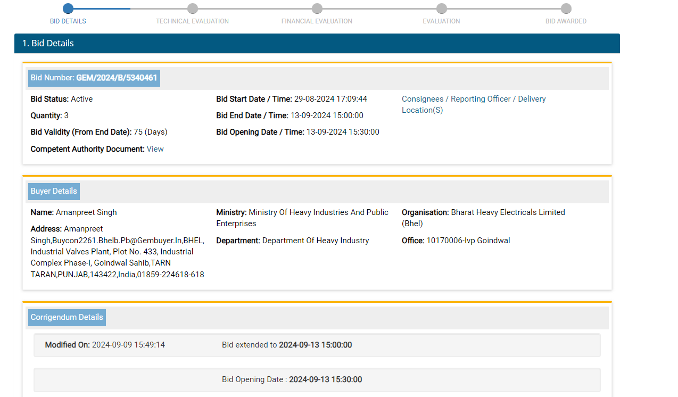678x397 pixels.
Task: Click the buyer Address text block
Action: pyautogui.click(x=118, y=252)
